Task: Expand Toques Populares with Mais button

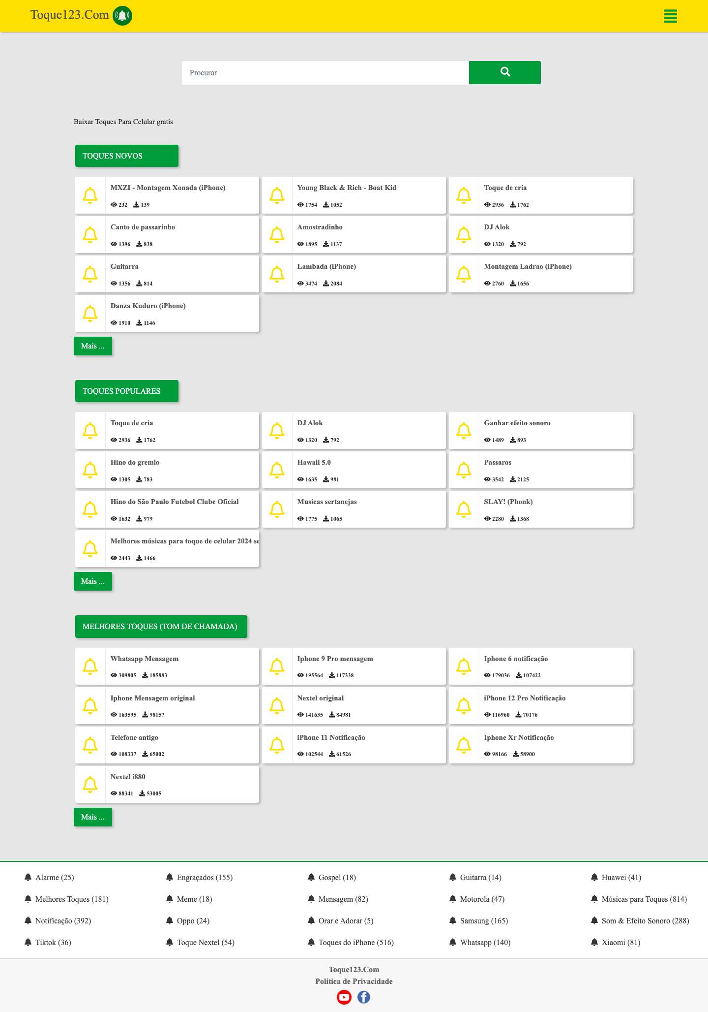Action: (92, 581)
